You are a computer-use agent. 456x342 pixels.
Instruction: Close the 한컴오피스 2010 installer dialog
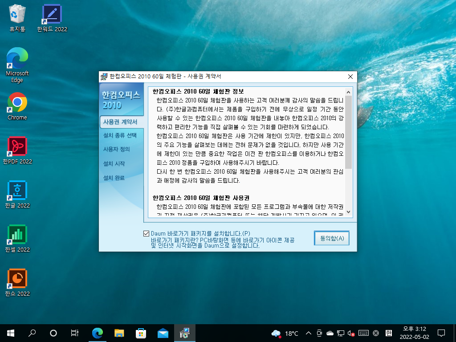[350, 77]
